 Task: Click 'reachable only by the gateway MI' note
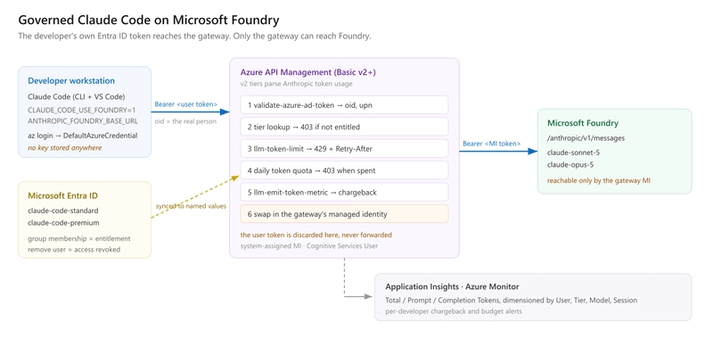[x=599, y=180]
